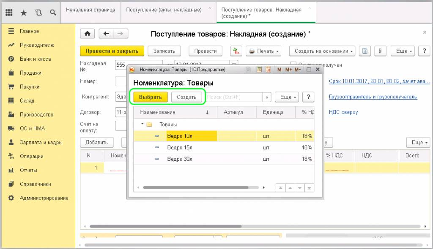Viewport: 433px width, 249px height.
Task: Click the horizontal scrollbar in Номенклатура list
Action: point(195,187)
